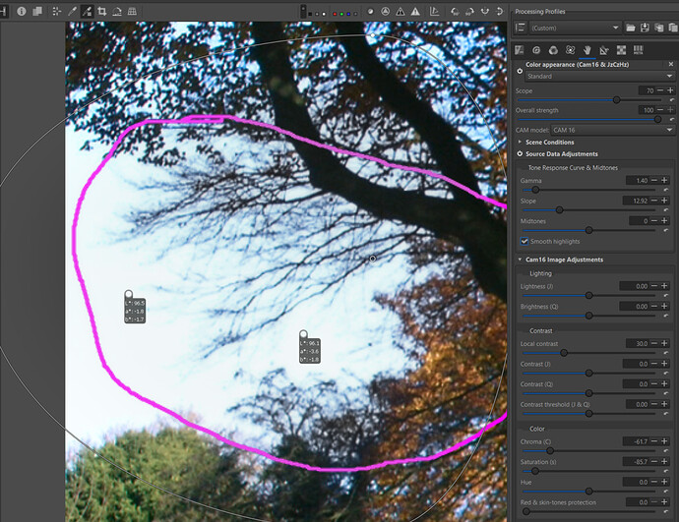Switch to the Transform tab
The height and width of the screenshot is (522, 679).
tap(604, 50)
